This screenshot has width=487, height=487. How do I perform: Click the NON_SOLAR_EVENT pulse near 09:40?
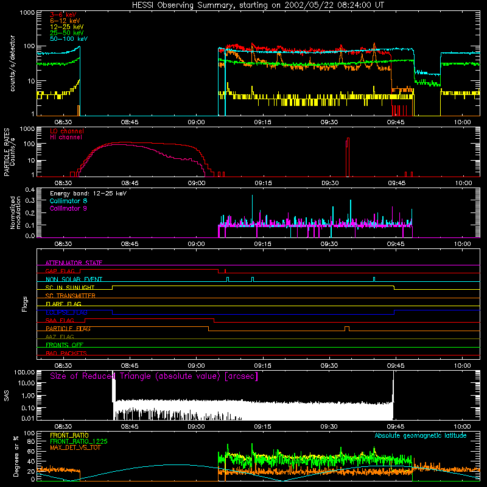(x=374, y=279)
